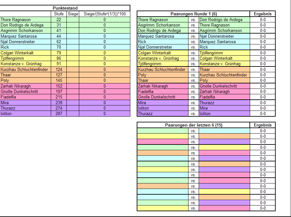Click the Paarungen der letzten 6 (15) header
The width and height of the screenshot is (291, 217).
[193, 125]
